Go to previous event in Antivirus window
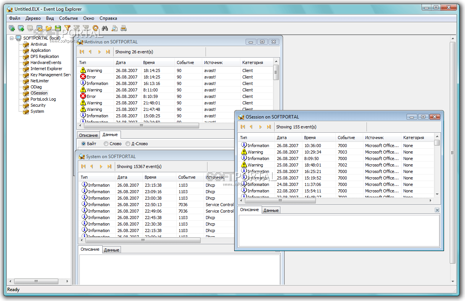 [90, 52]
